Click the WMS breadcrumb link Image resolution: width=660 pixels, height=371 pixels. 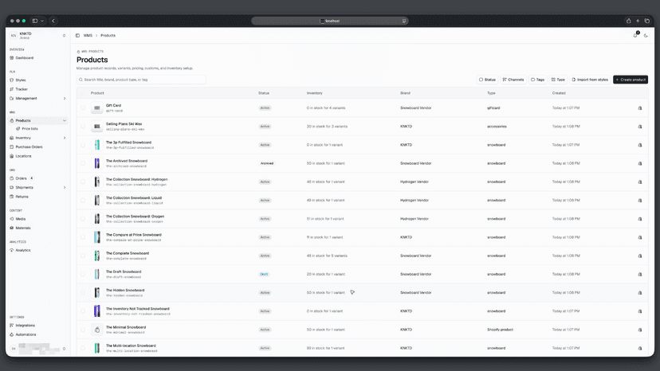point(88,35)
